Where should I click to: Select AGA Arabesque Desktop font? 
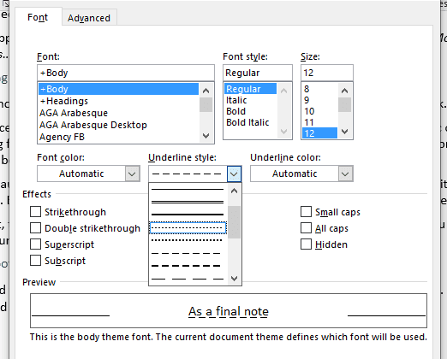[x=93, y=125]
